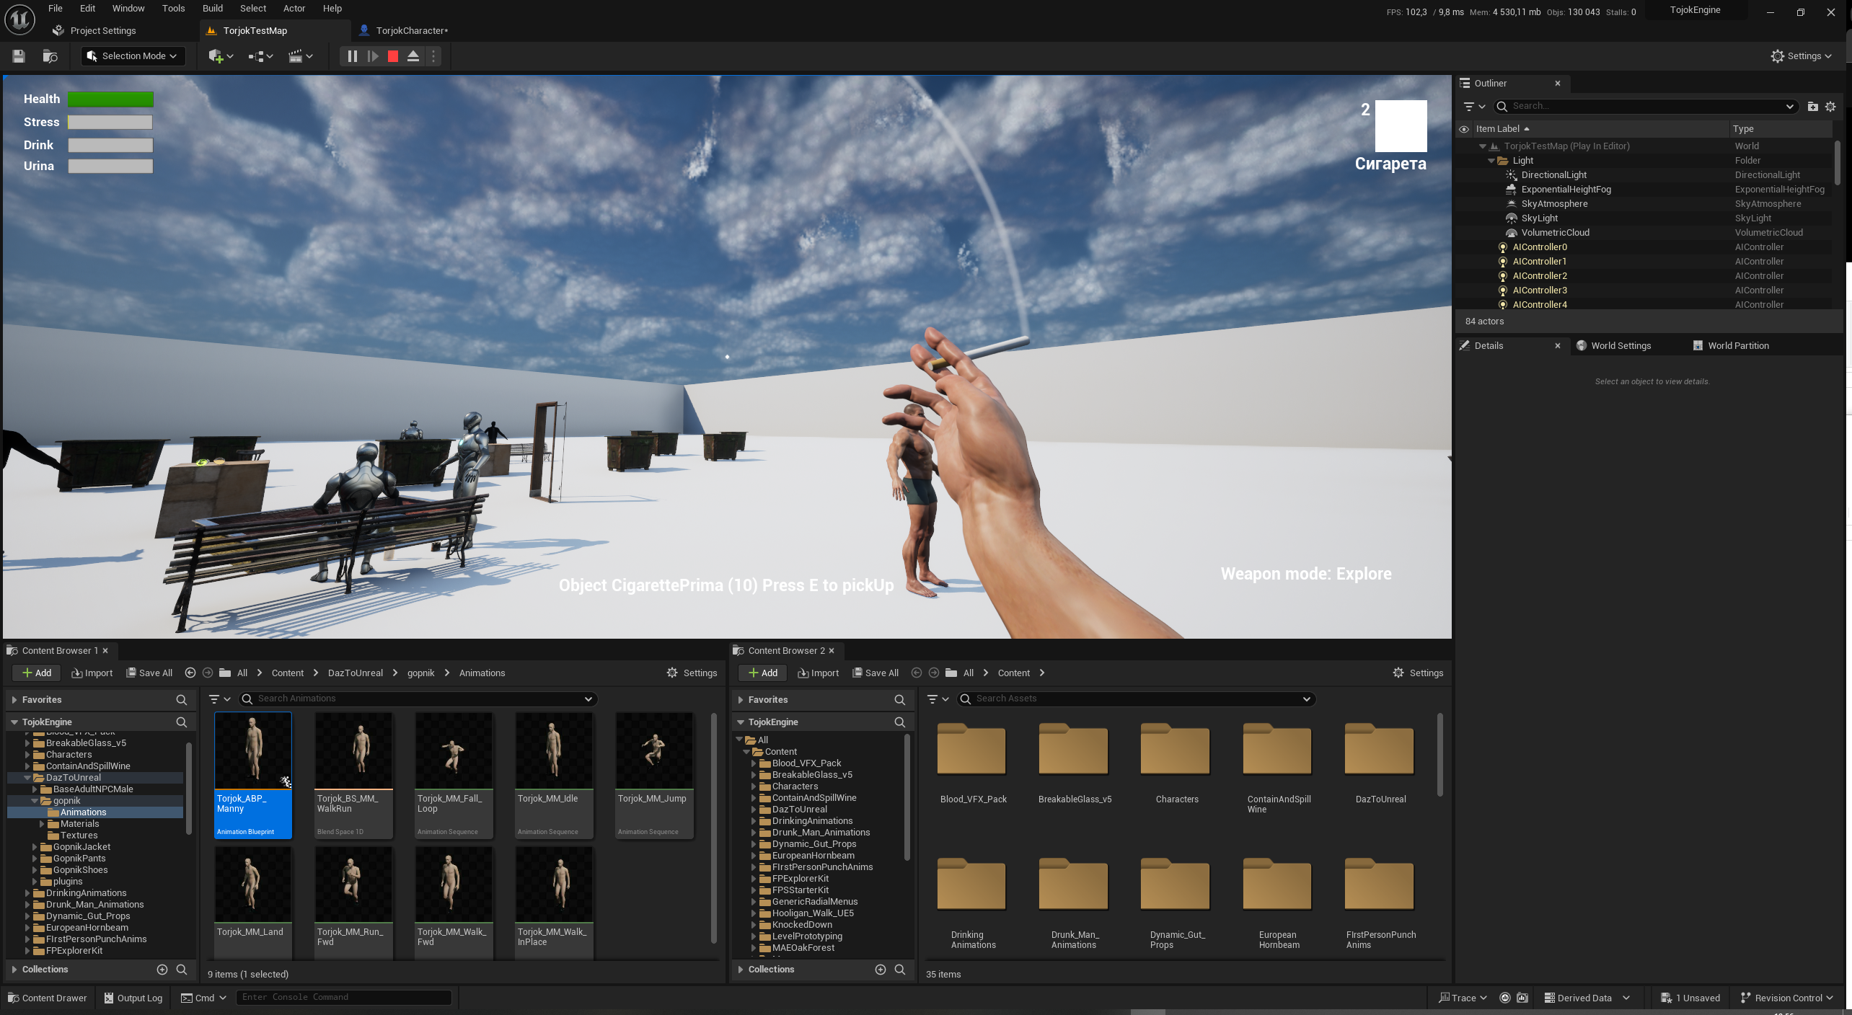The height and width of the screenshot is (1015, 1852).
Task: Click the Import button in Content Browser 1
Action: click(x=92, y=673)
